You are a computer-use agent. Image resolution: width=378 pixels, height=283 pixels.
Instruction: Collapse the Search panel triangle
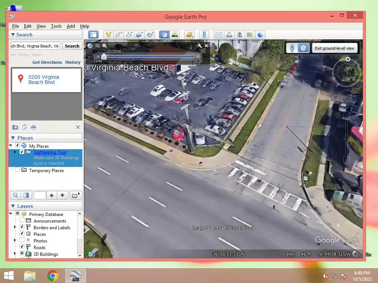pos(13,35)
